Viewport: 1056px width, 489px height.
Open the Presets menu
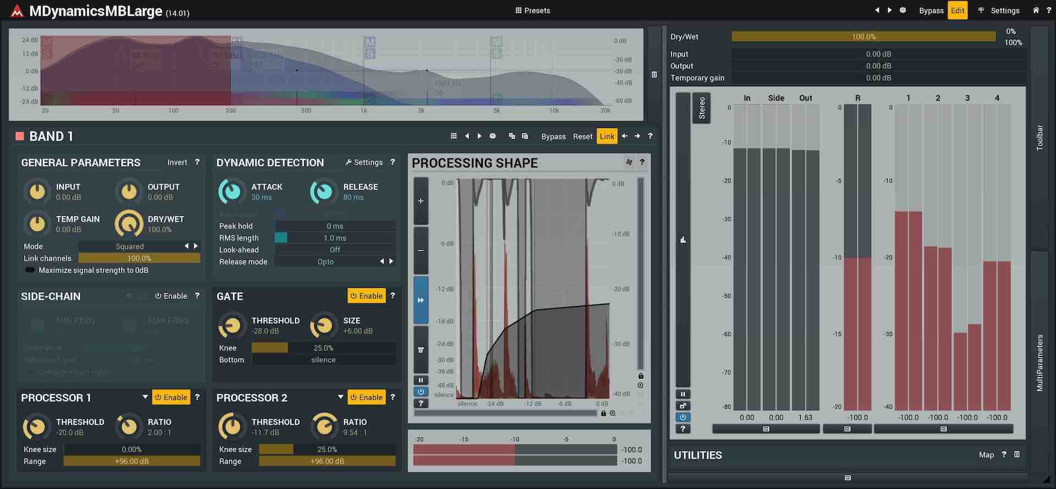tap(532, 10)
